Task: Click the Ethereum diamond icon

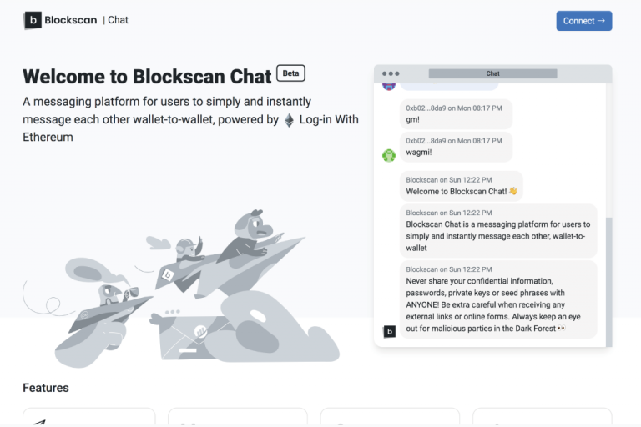Action: 290,120
